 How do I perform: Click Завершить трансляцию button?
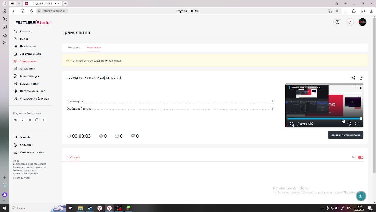point(346,135)
